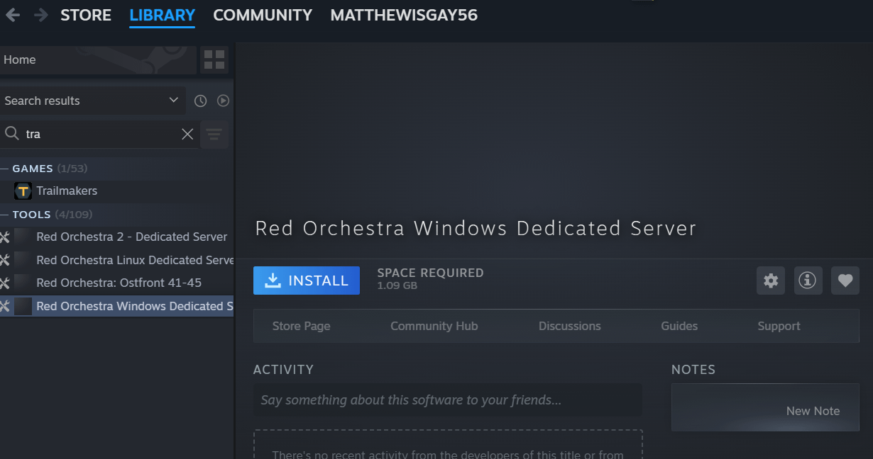Open advanced filter options icon

(x=214, y=134)
